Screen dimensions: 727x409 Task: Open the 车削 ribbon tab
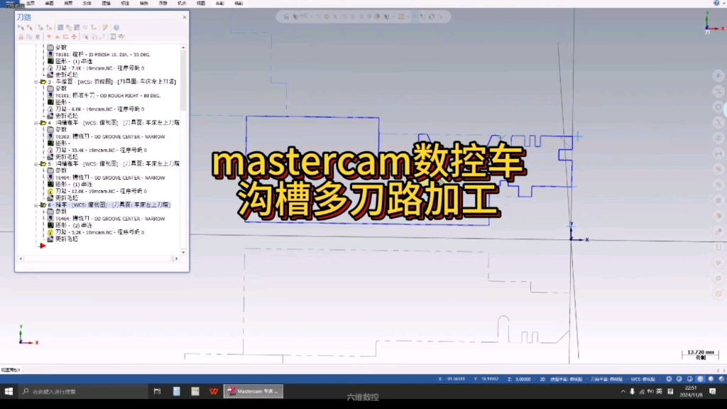click(x=220, y=4)
